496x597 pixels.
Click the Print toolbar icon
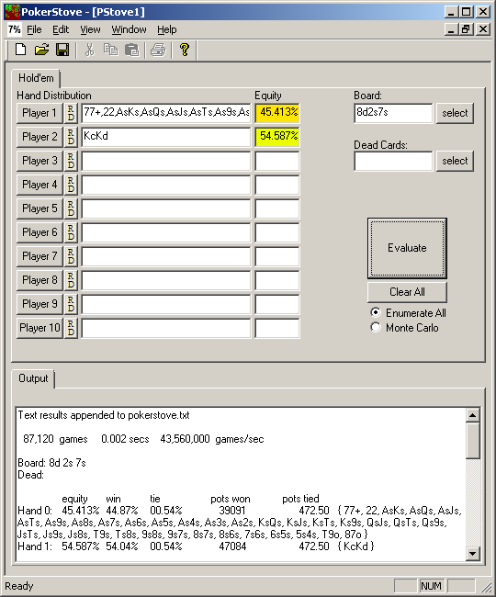coord(158,50)
